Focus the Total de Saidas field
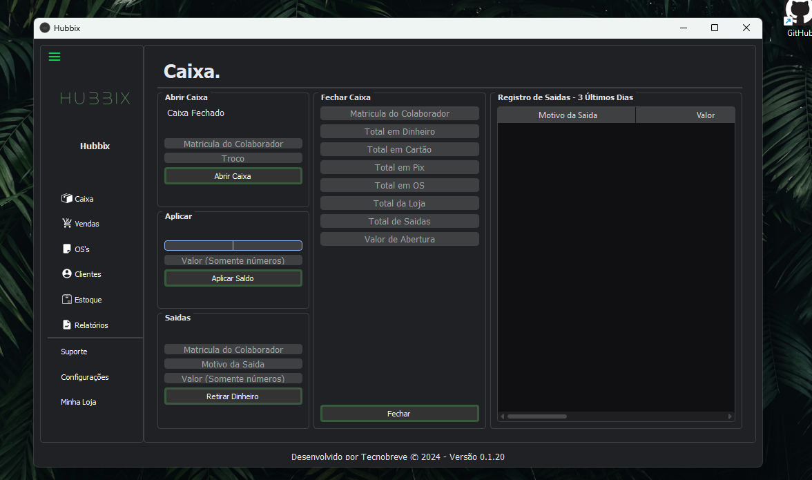This screenshot has width=812, height=480. tap(399, 221)
